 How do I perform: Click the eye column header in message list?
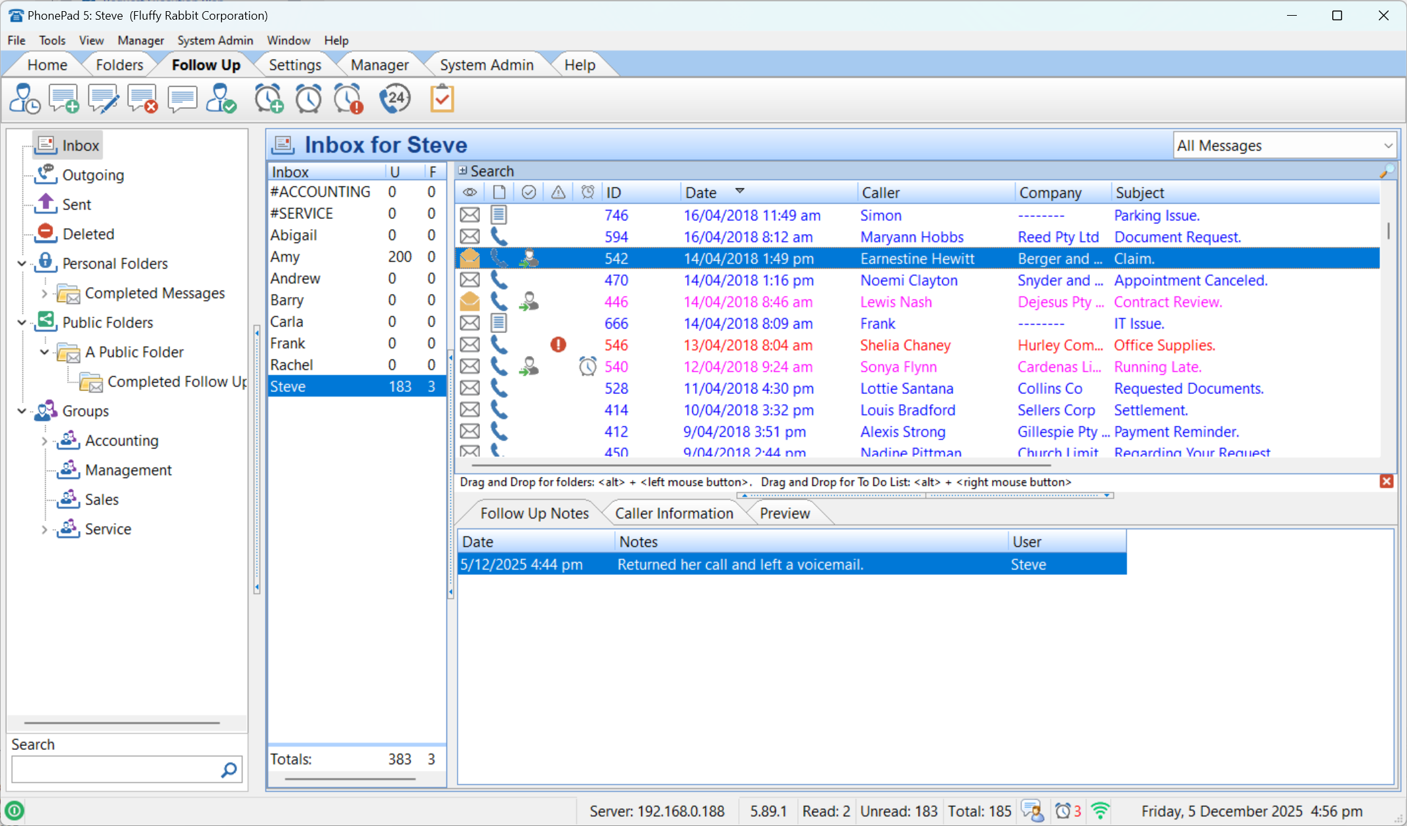(x=469, y=193)
